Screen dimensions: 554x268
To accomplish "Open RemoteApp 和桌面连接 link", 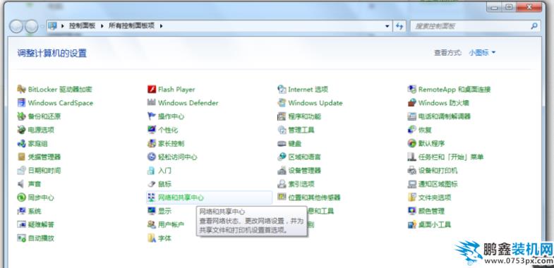I will [454, 90].
